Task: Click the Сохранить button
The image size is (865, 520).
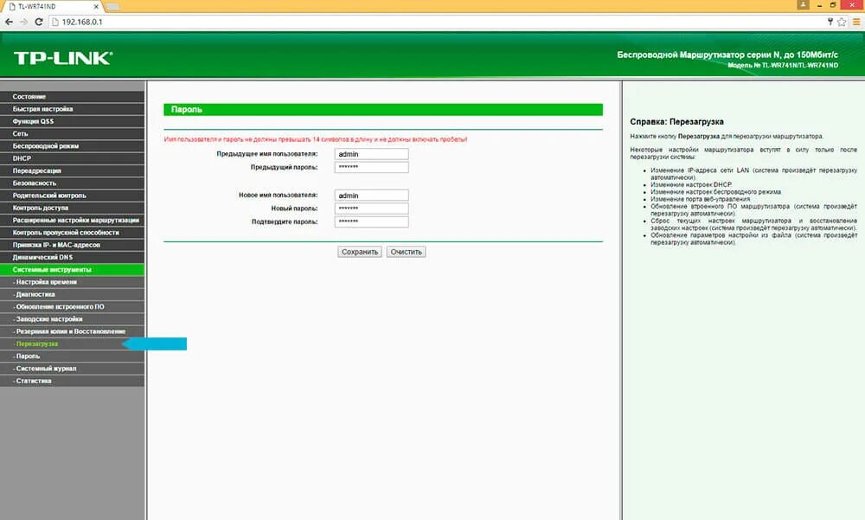Action: click(x=360, y=252)
